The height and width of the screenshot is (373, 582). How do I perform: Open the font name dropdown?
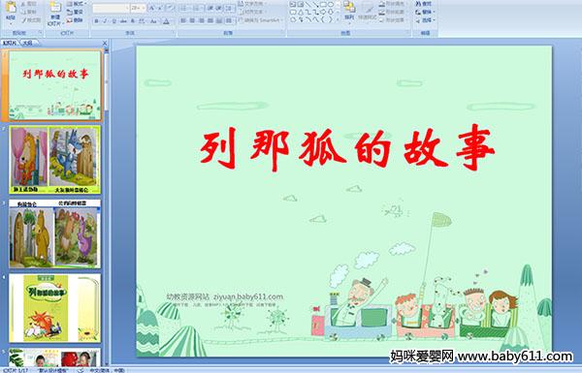[127, 8]
